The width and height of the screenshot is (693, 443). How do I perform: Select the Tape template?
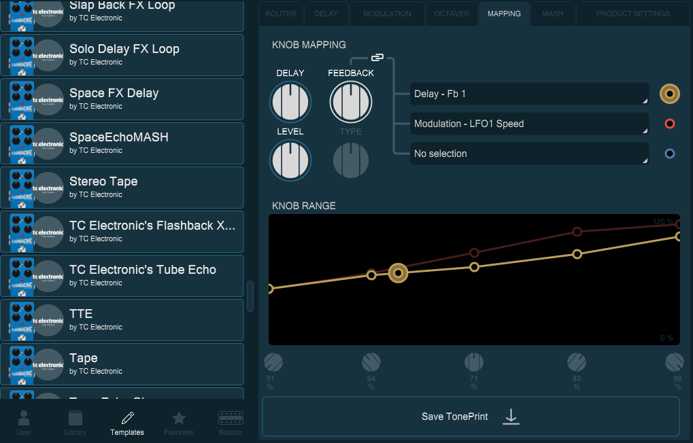[122, 364]
